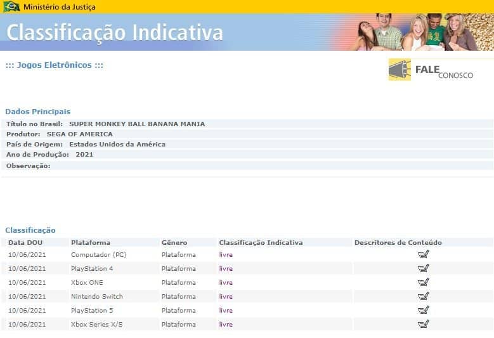
Task: Open content descriptors for PlayStation 5 row
Action: (x=423, y=310)
